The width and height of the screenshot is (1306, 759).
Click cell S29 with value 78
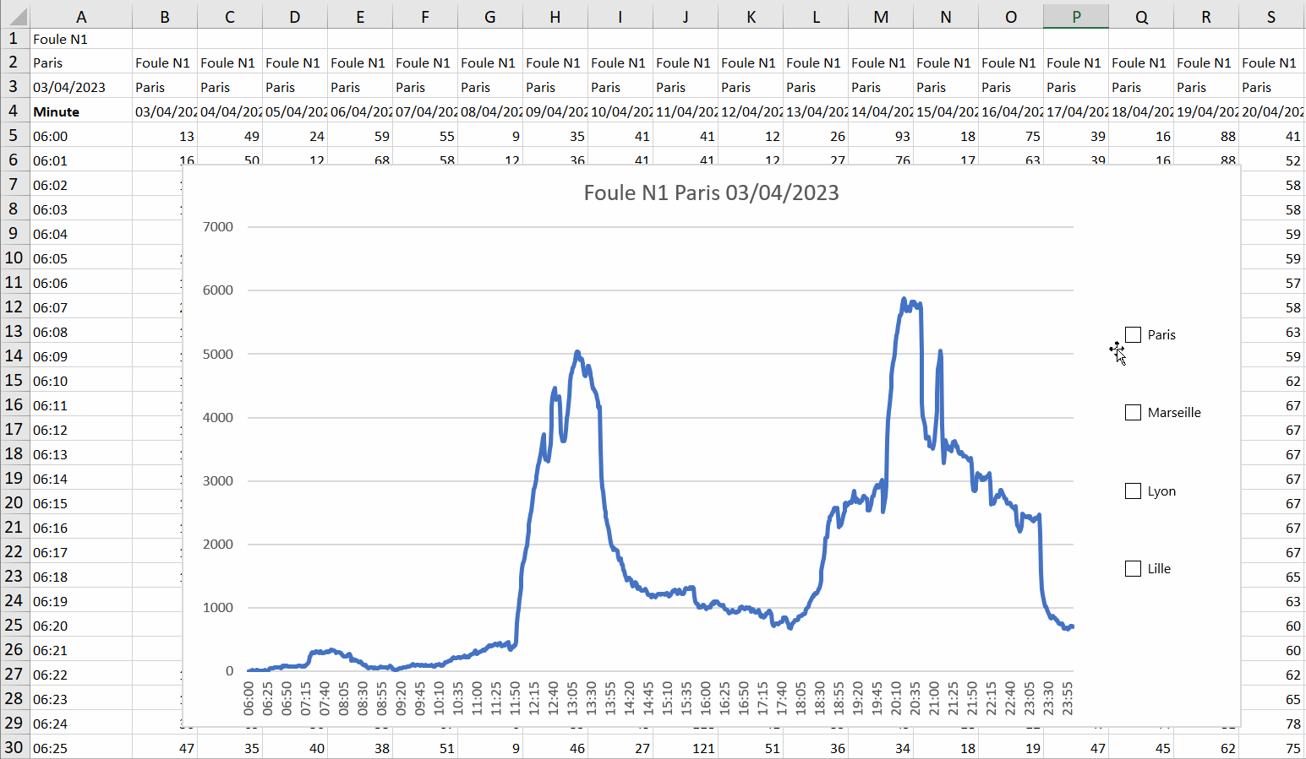(x=1273, y=724)
